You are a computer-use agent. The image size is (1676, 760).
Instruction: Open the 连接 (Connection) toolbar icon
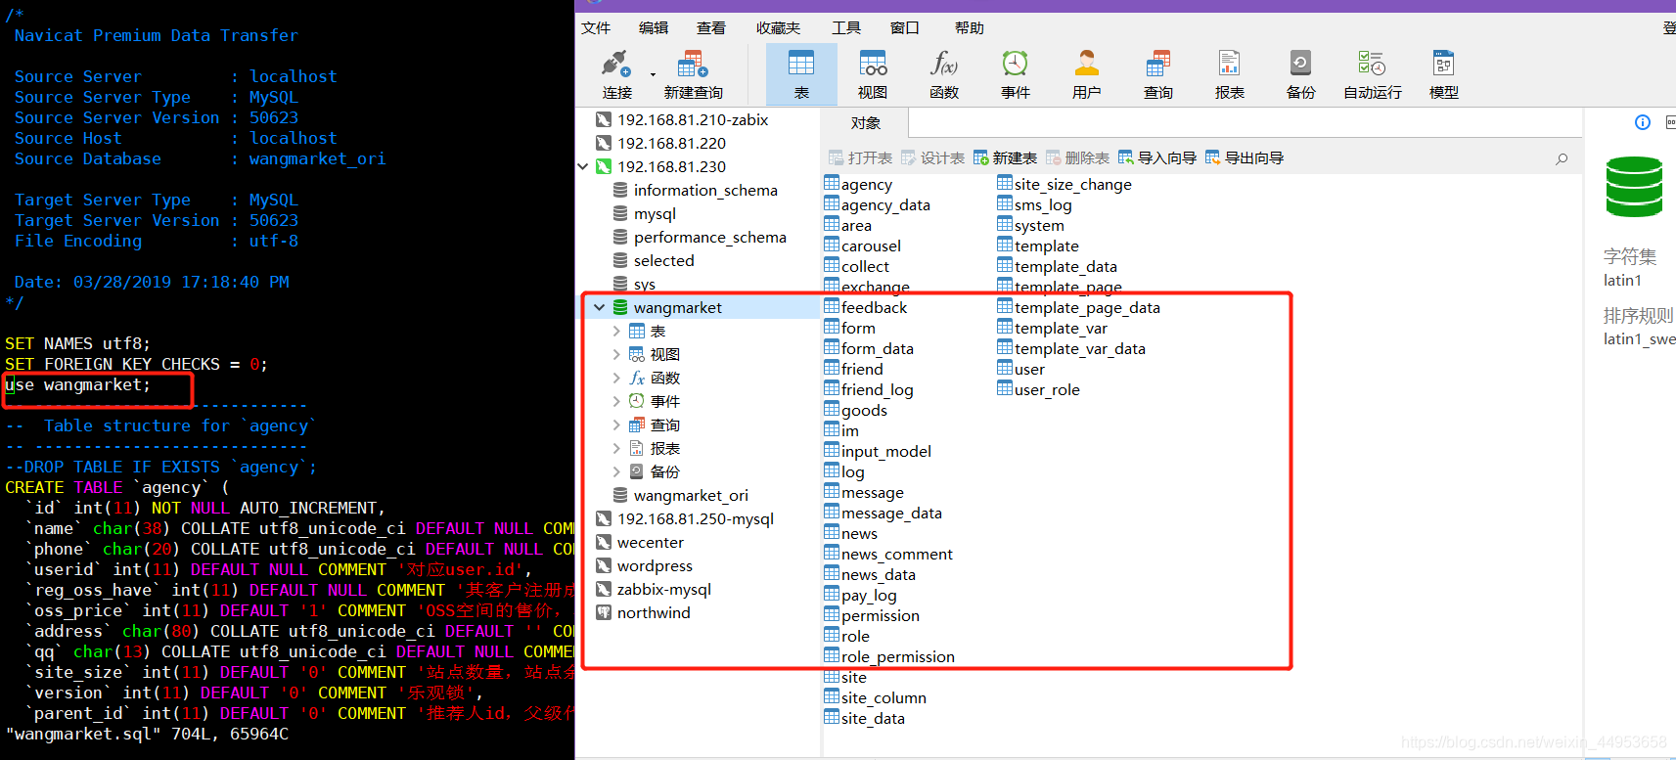[616, 74]
